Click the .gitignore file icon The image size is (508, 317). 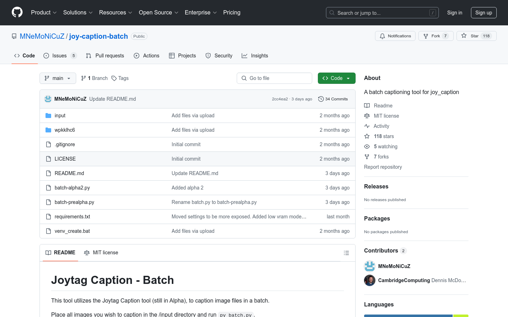coord(48,144)
